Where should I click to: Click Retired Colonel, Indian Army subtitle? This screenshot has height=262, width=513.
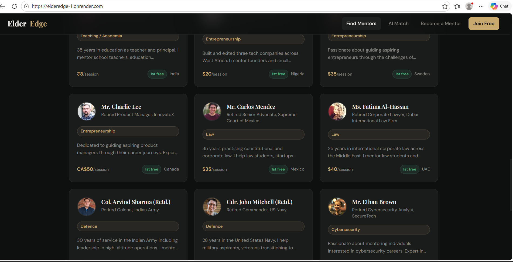[x=130, y=210]
